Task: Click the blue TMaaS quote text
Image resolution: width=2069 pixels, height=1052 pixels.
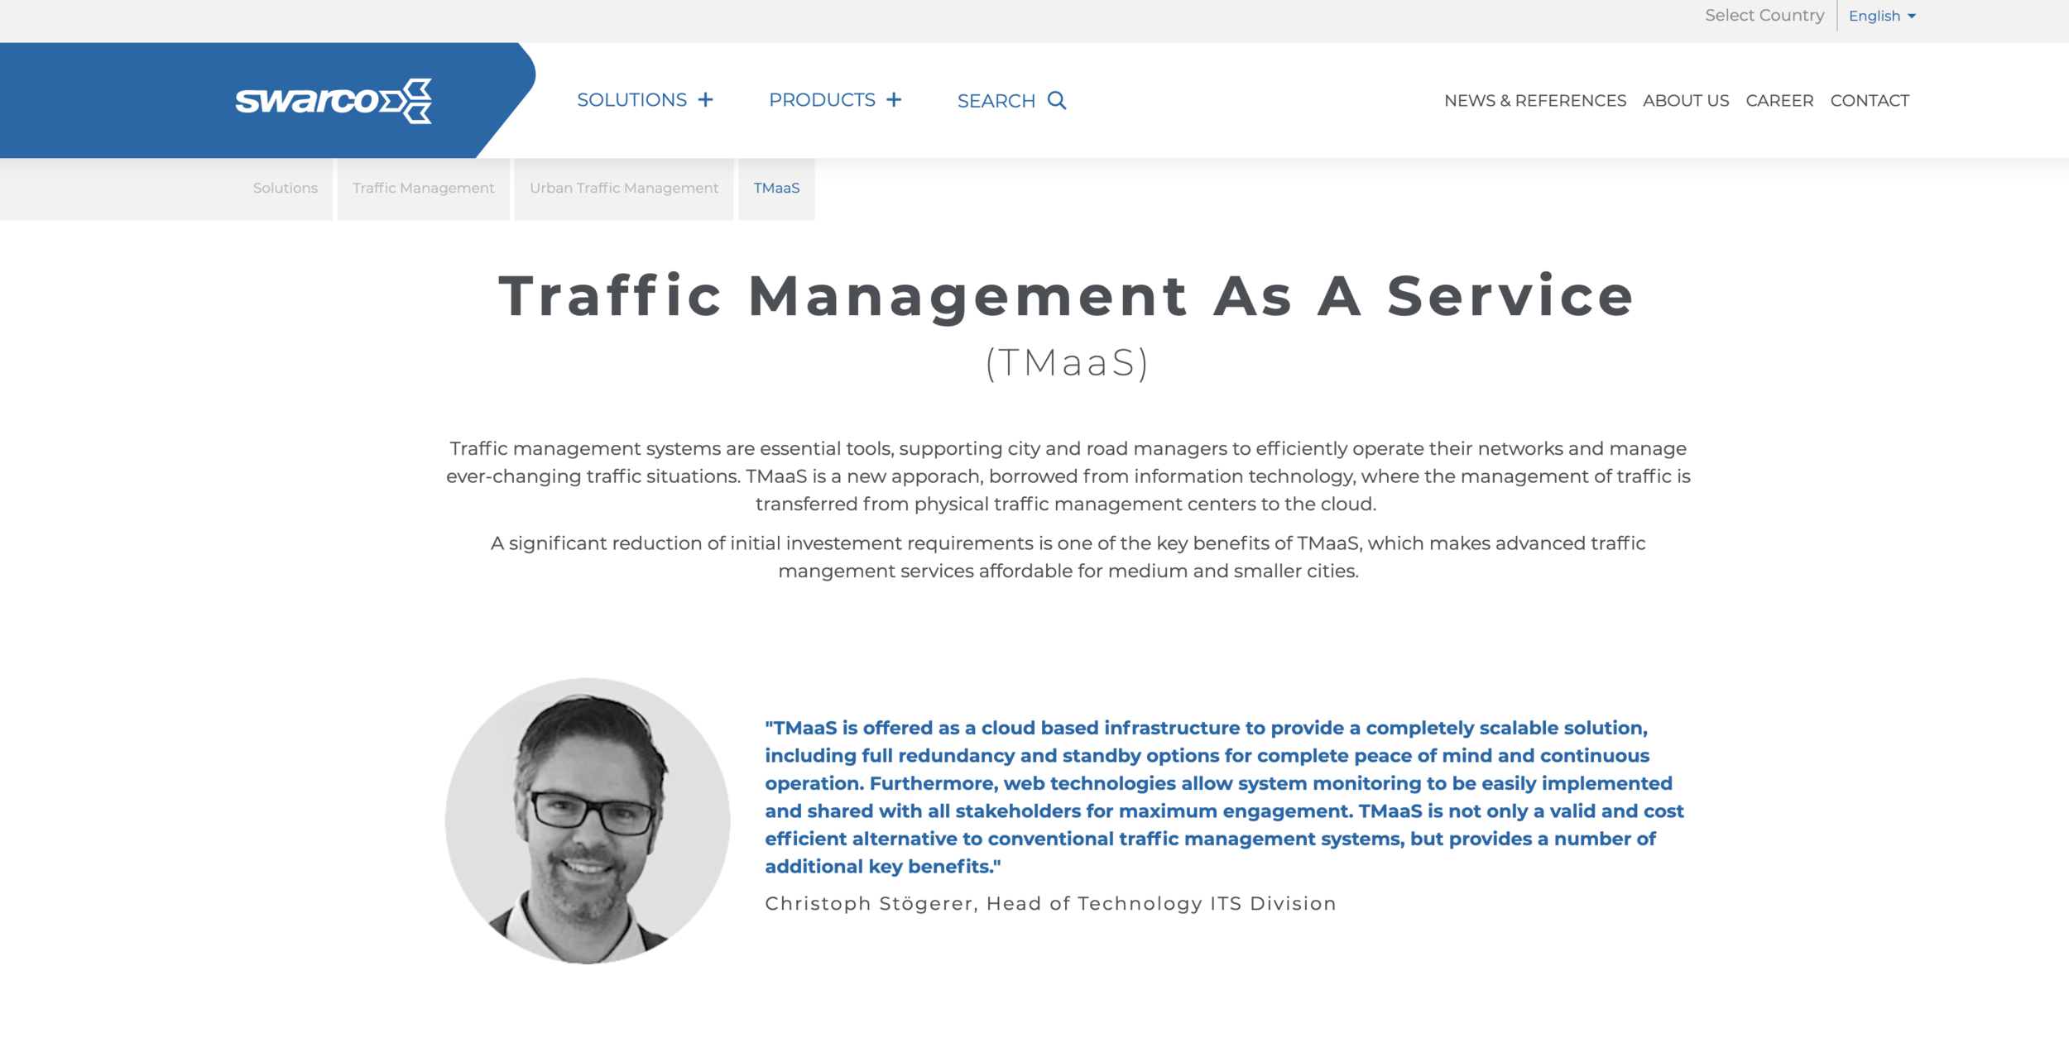Action: [x=1223, y=796]
